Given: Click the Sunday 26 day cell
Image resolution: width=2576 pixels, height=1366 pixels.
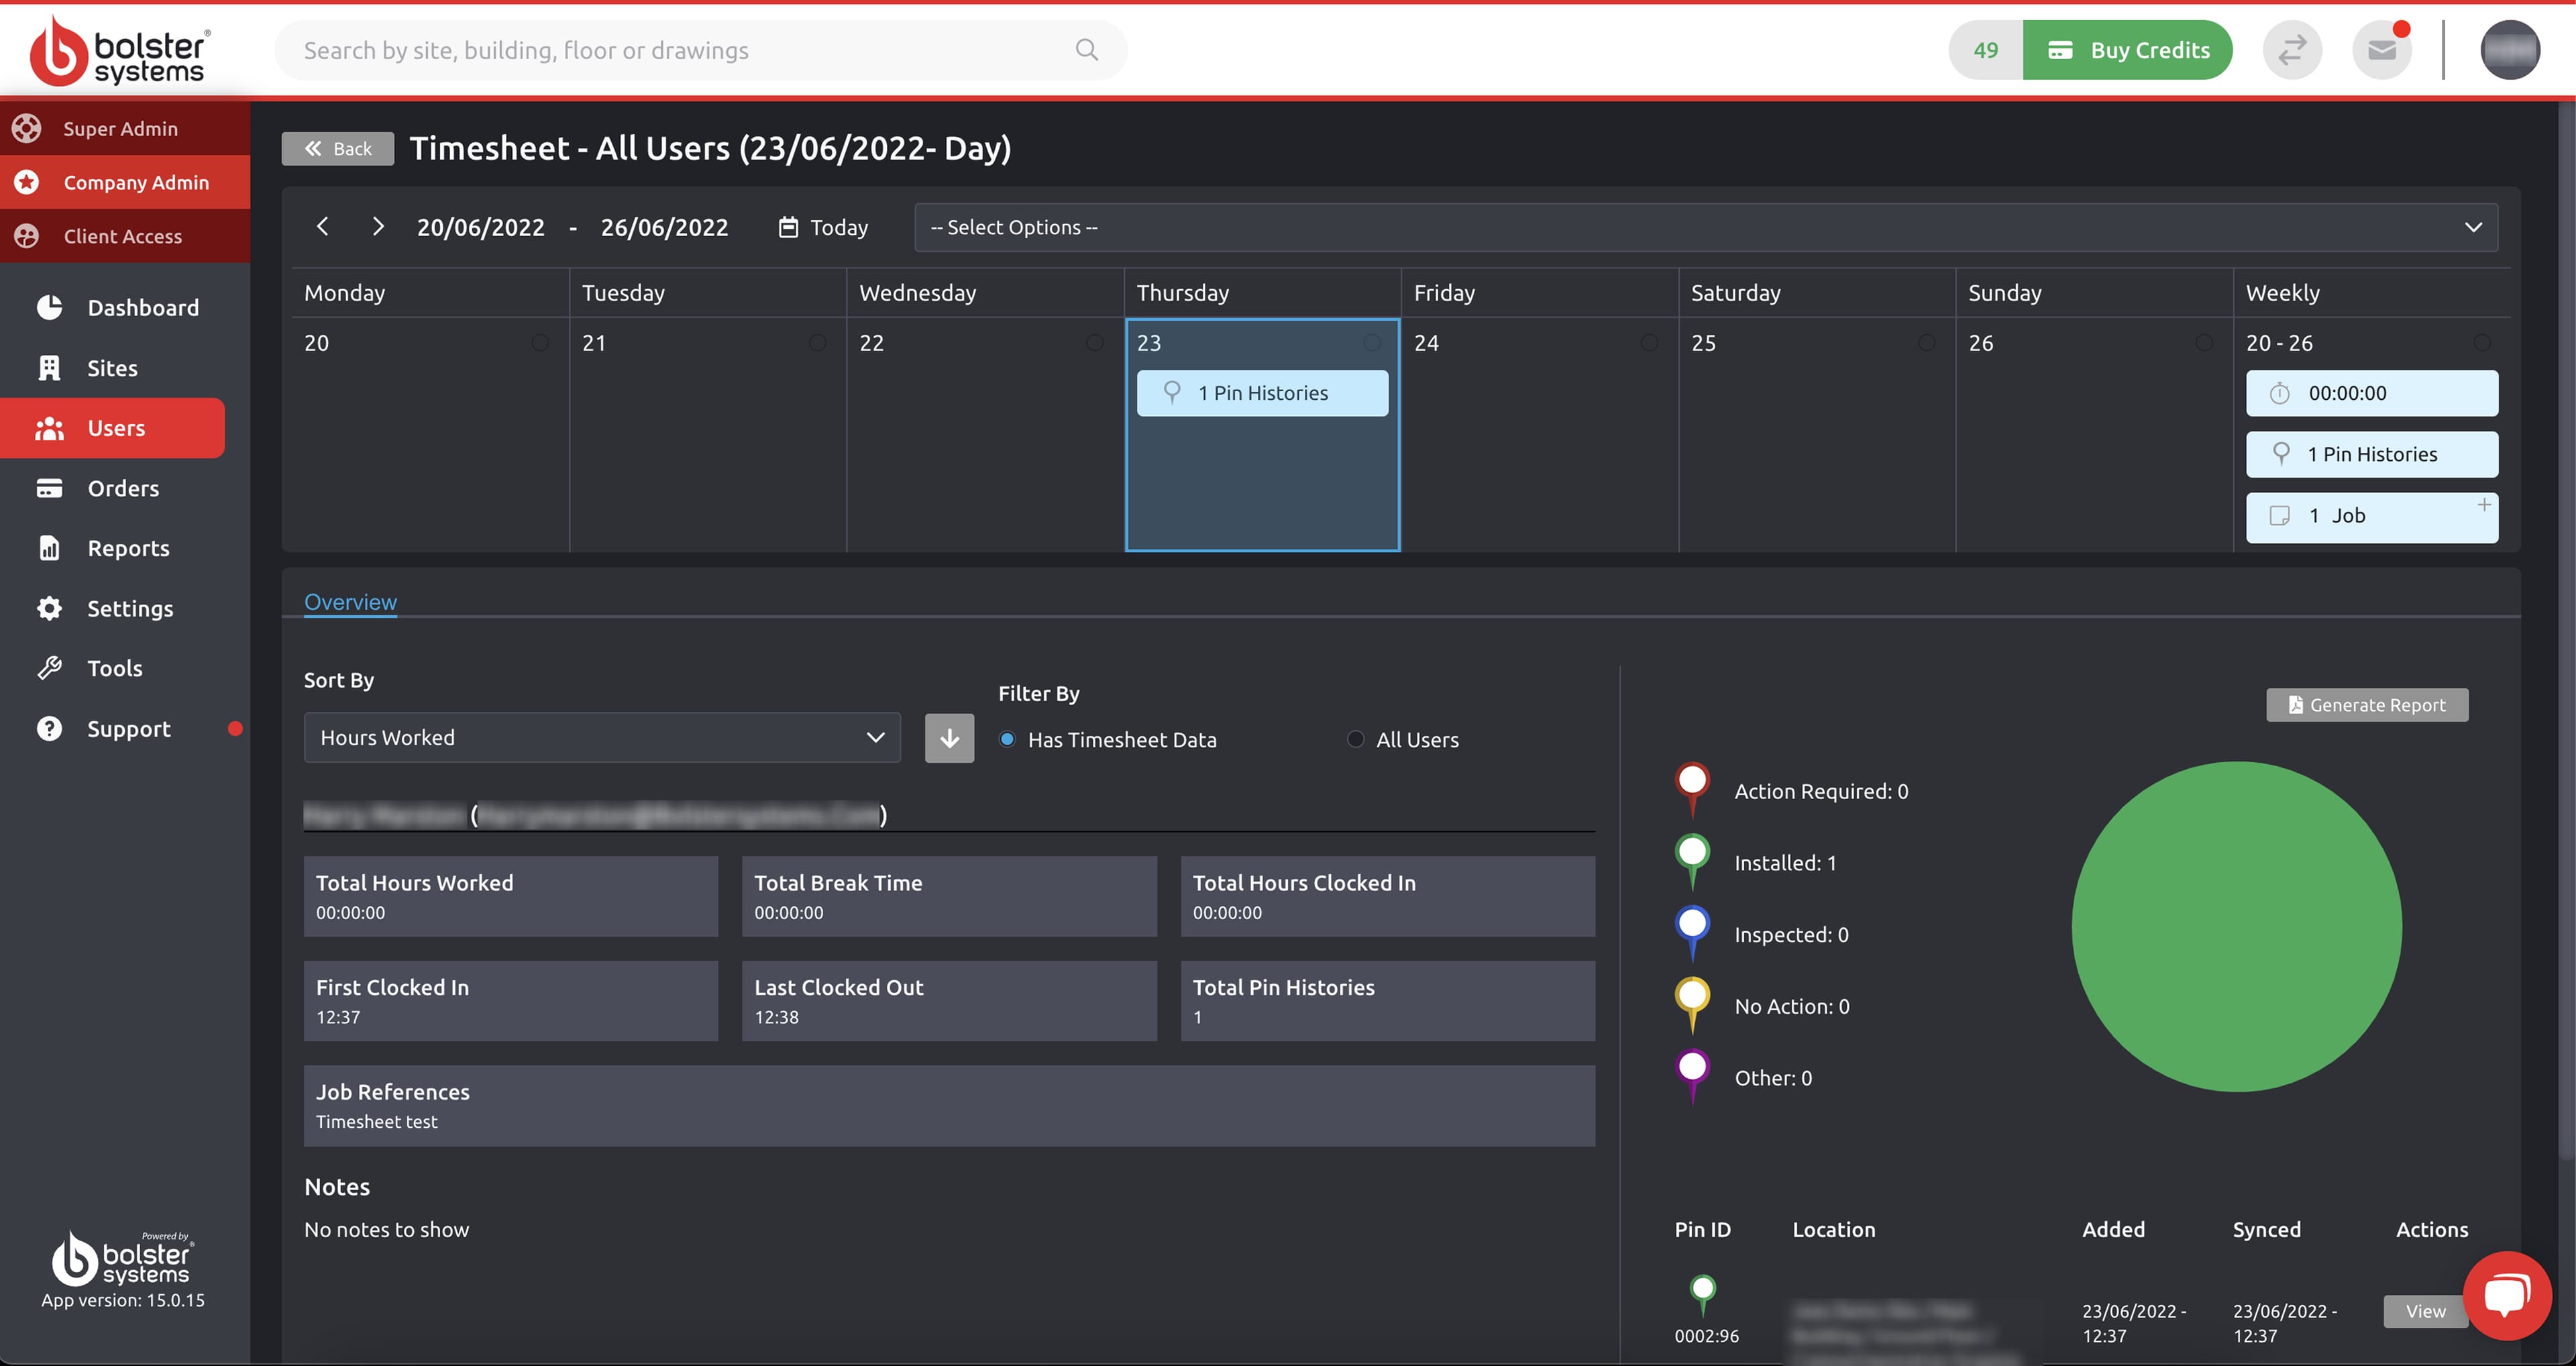Looking at the screenshot, I should coord(2094,435).
